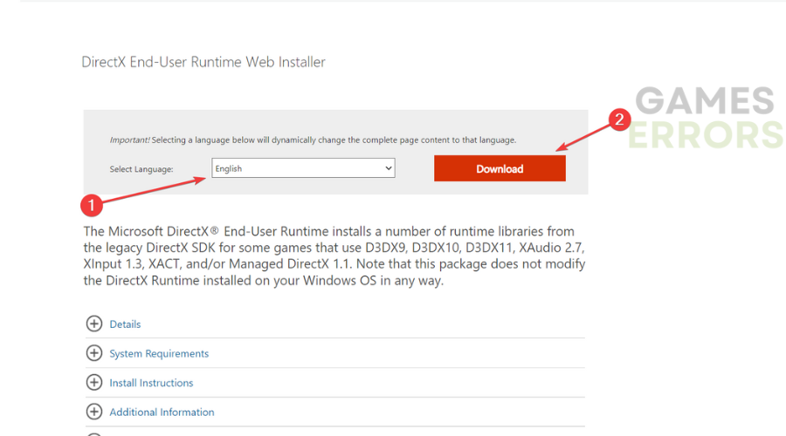Expand System Requirements plus icon
Image resolution: width=786 pixels, height=436 pixels.
pos(93,353)
